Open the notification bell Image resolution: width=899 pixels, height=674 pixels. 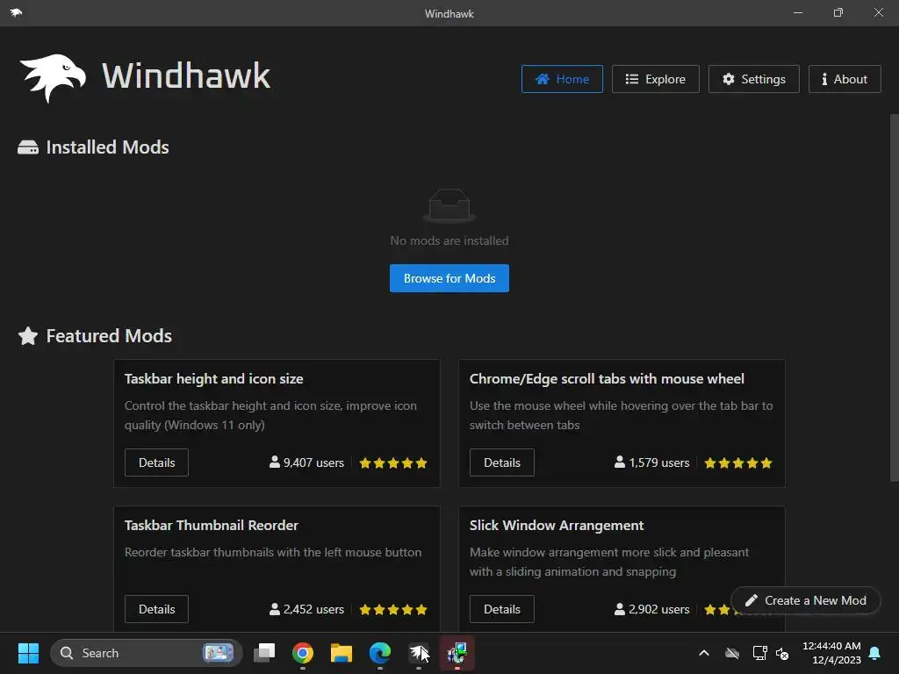coord(875,653)
